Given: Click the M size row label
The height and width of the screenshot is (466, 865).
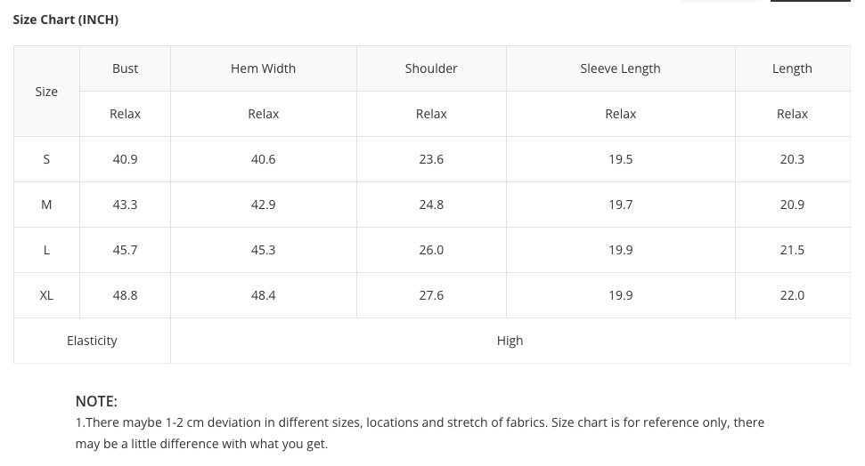Looking at the screenshot, I should click(46, 205).
